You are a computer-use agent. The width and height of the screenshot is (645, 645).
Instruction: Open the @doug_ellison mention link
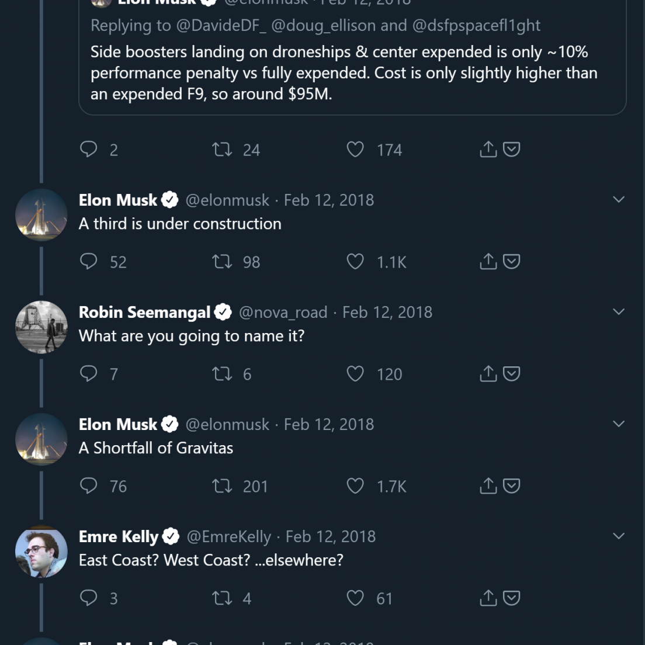coord(323,26)
